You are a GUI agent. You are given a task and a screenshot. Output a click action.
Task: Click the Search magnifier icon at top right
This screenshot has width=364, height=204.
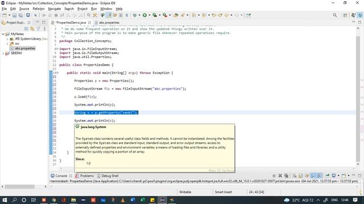coord(335,15)
